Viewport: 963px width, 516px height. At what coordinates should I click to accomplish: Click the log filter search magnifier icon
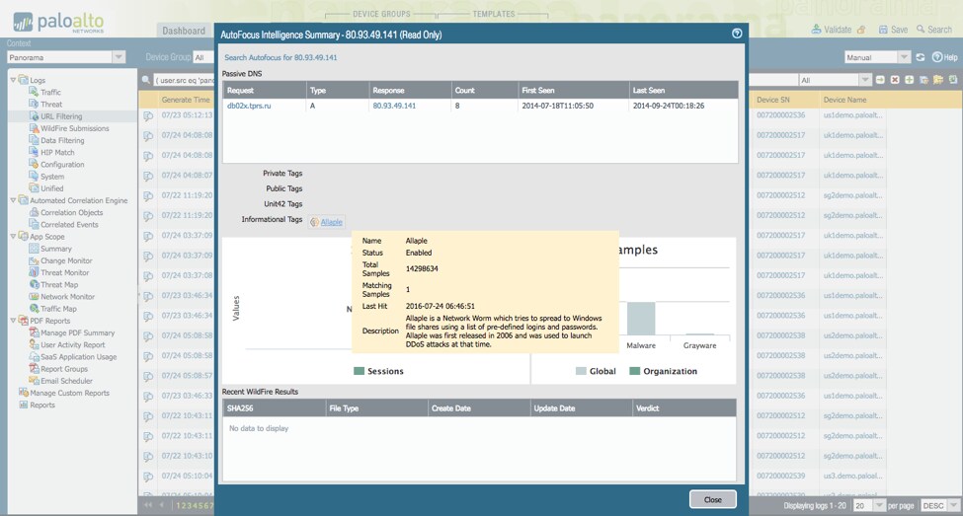coord(146,80)
